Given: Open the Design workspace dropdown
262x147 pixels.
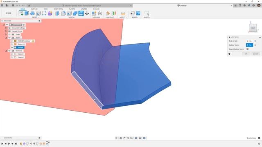Looking at the screenshot, I should point(9,13).
